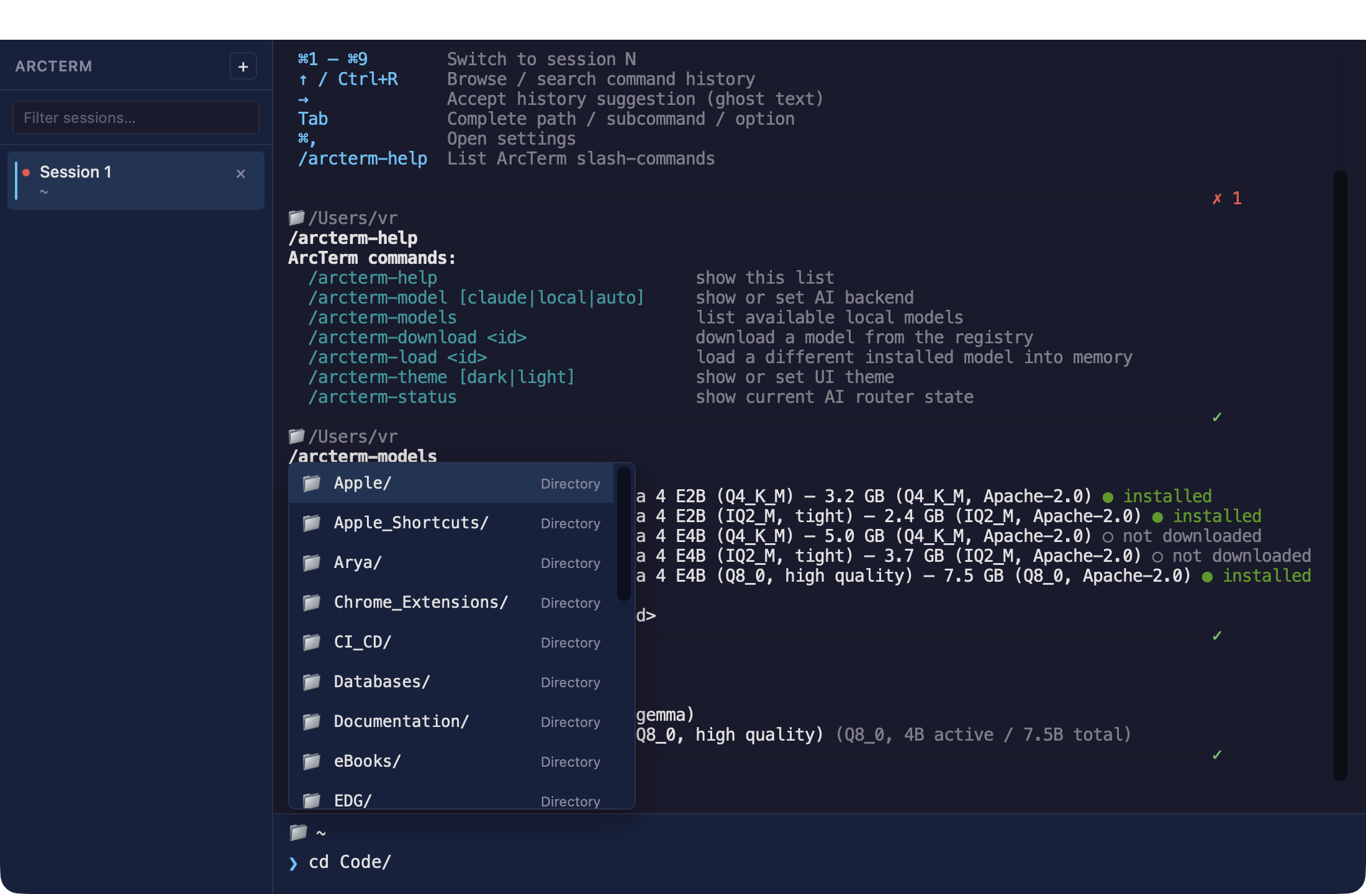Close Session 1 with the x icon

pyautogui.click(x=241, y=174)
